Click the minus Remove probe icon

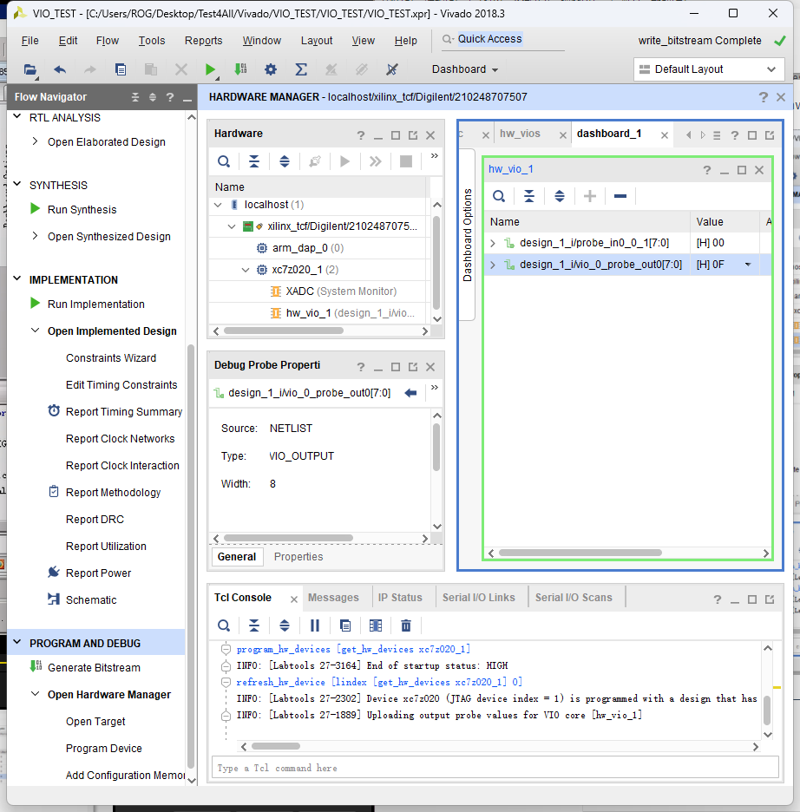pyautogui.click(x=620, y=196)
